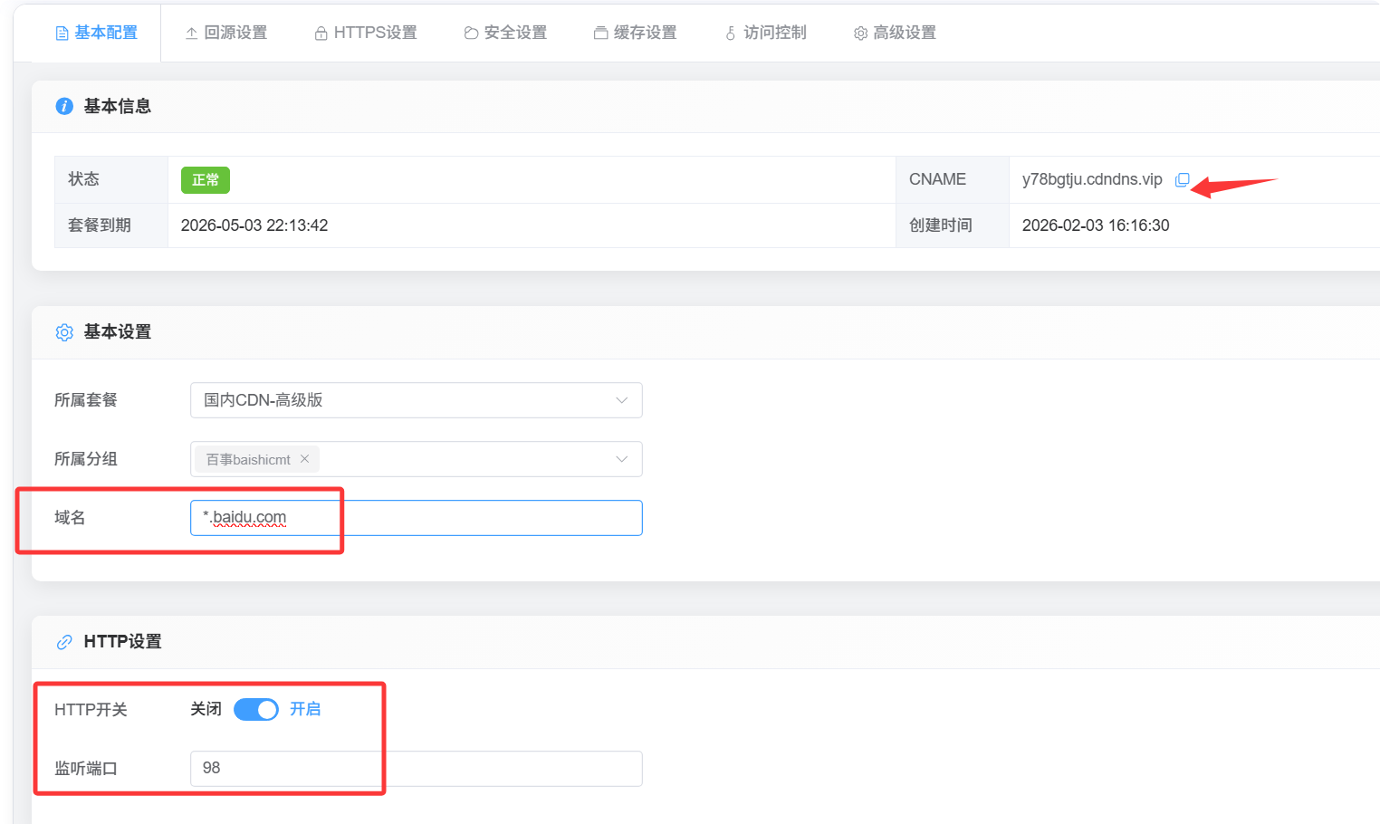This screenshot has width=1380, height=824.
Task: Click the 监听端口 field showing 98
Action: tap(286, 768)
